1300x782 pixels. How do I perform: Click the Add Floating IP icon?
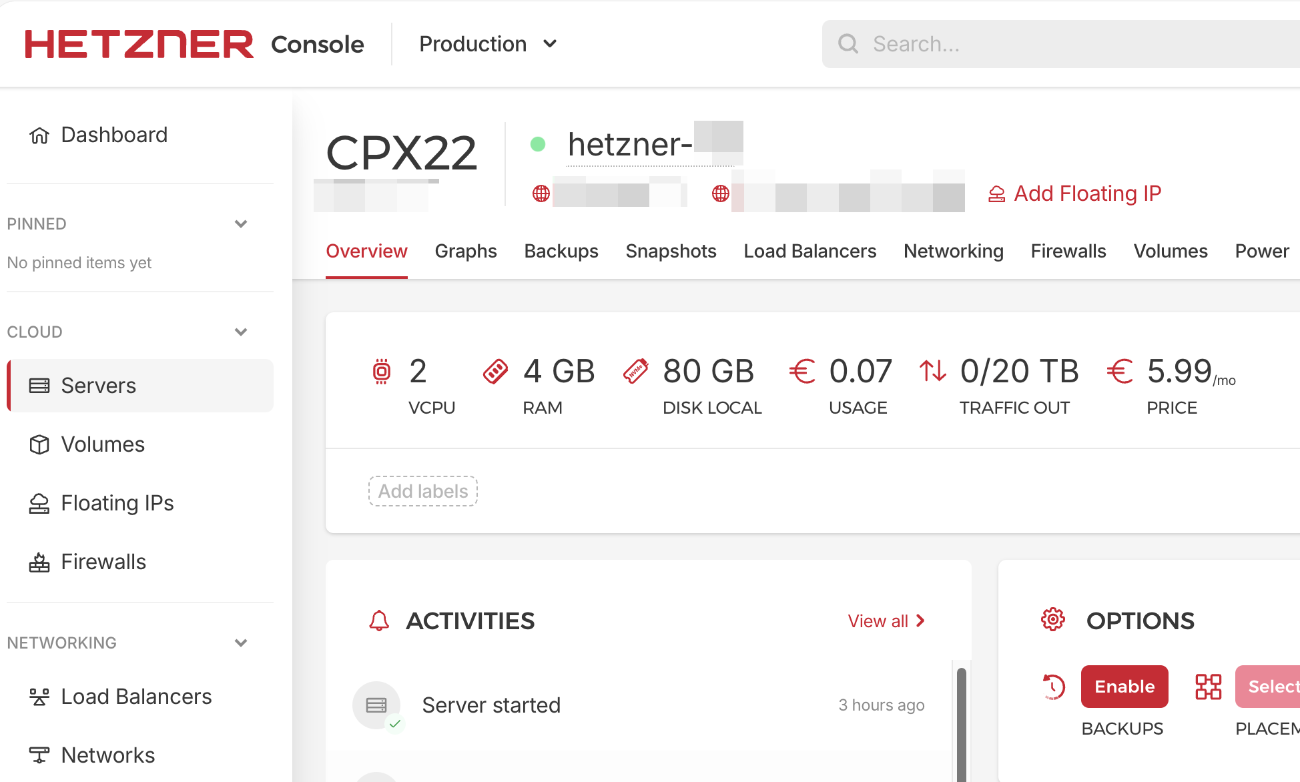997,194
